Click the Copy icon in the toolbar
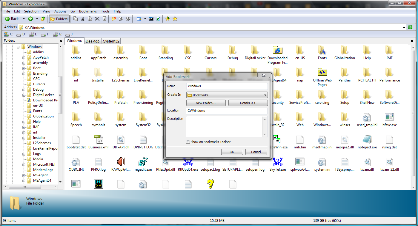Viewport: 418px width, 226px height. click(x=76, y=19)
